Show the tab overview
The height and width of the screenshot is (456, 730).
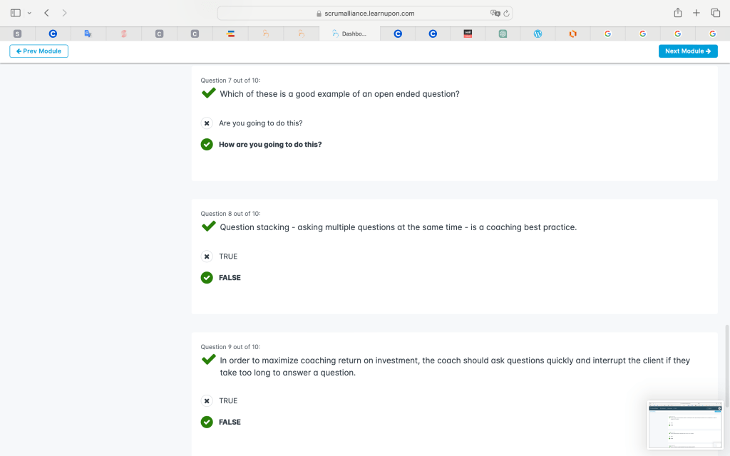(716, 13)
